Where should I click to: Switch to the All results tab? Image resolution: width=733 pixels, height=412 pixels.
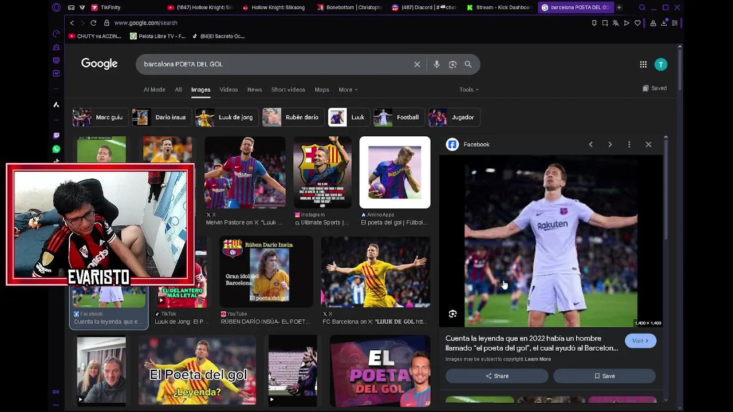click(178, 89)
